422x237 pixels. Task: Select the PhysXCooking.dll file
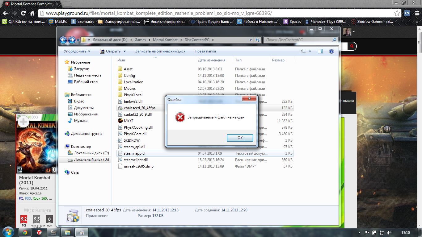tap(138, 127)
